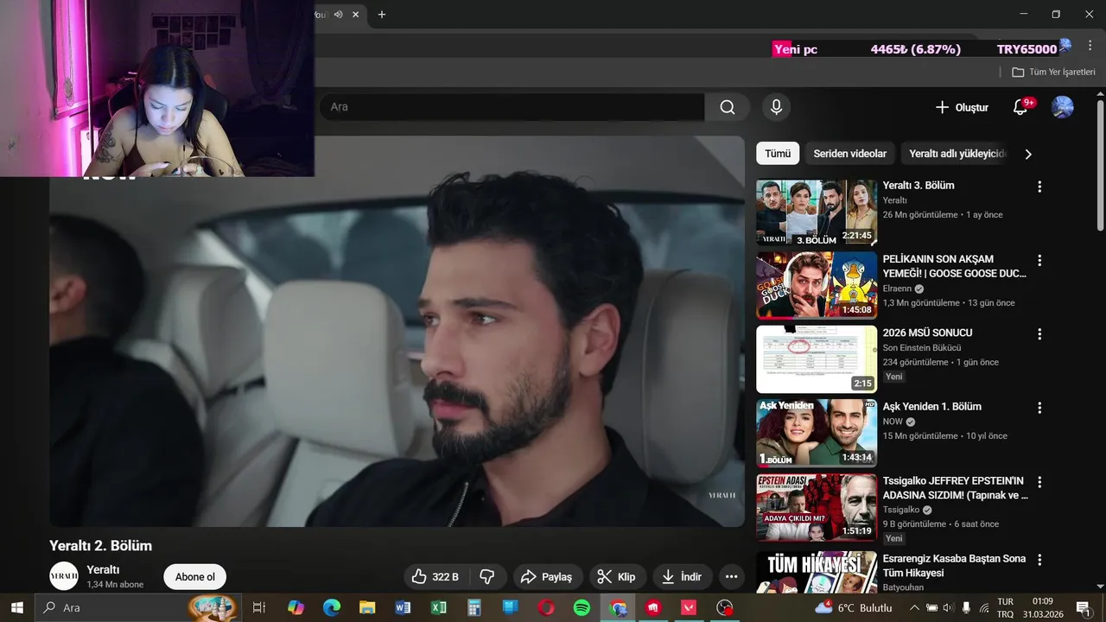Open the Goose Goose Duck video thumbnail
1106x622 pixels.
click(817, 286)
